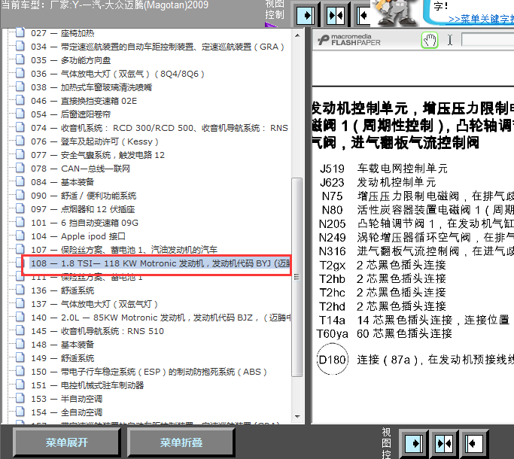Open 077 安全气囊系统 触发电路 12
The width and height of the screenshot is (514, 459).
click(98, 155)
